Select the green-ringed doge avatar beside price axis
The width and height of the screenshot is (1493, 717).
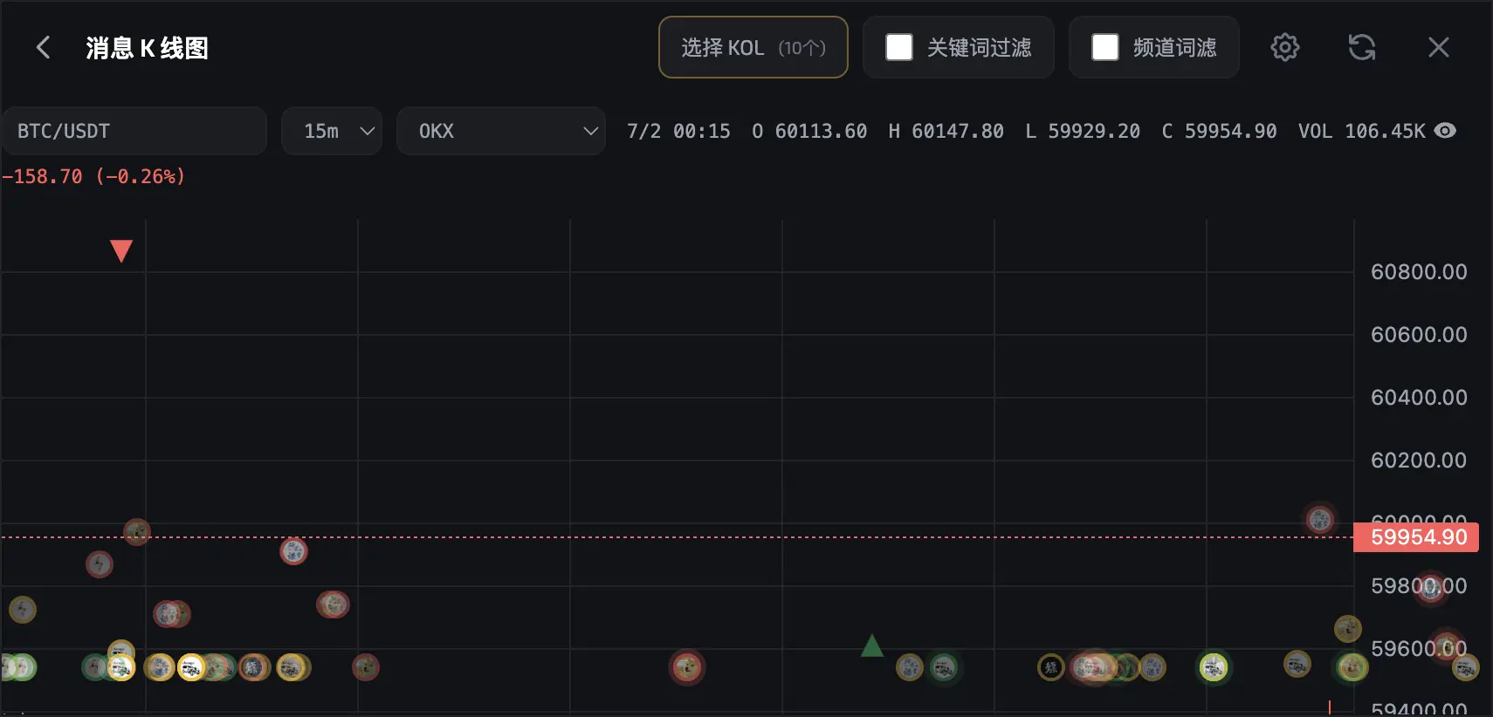coord(1352,667)
